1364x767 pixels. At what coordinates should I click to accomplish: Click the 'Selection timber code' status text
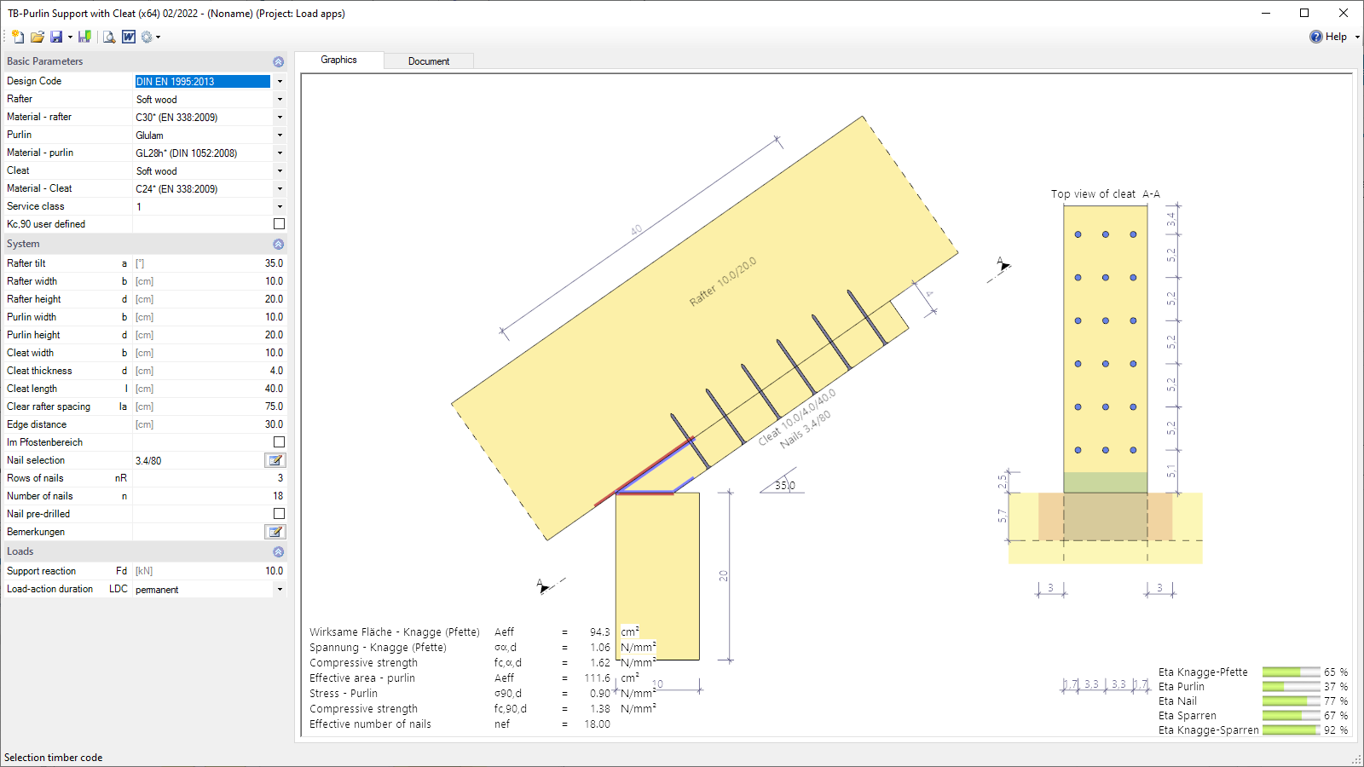[53, 758]
